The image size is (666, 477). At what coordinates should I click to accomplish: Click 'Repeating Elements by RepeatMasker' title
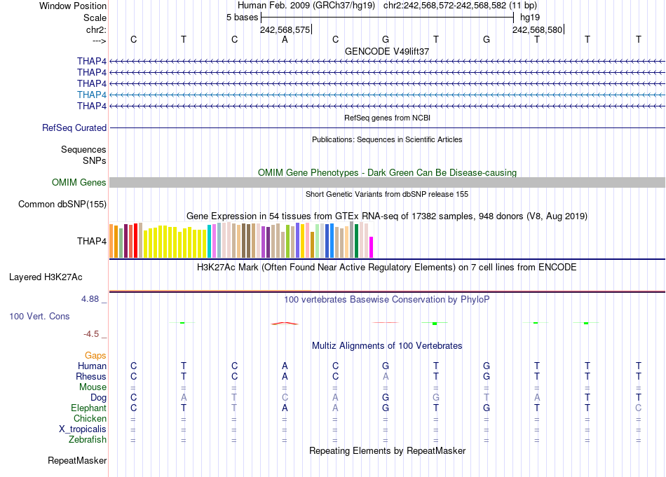tap(387, 450)
